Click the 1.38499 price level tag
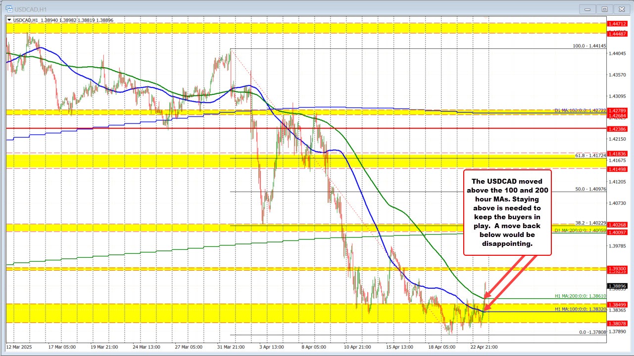This screenshot has height=356, width=634. 618,304
